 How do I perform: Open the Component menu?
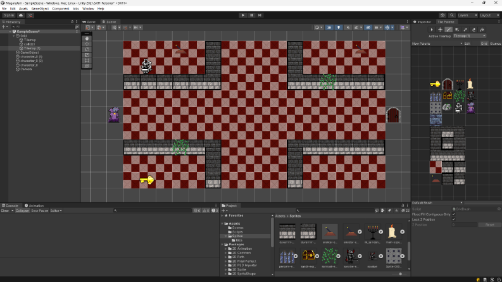(61, 9)
